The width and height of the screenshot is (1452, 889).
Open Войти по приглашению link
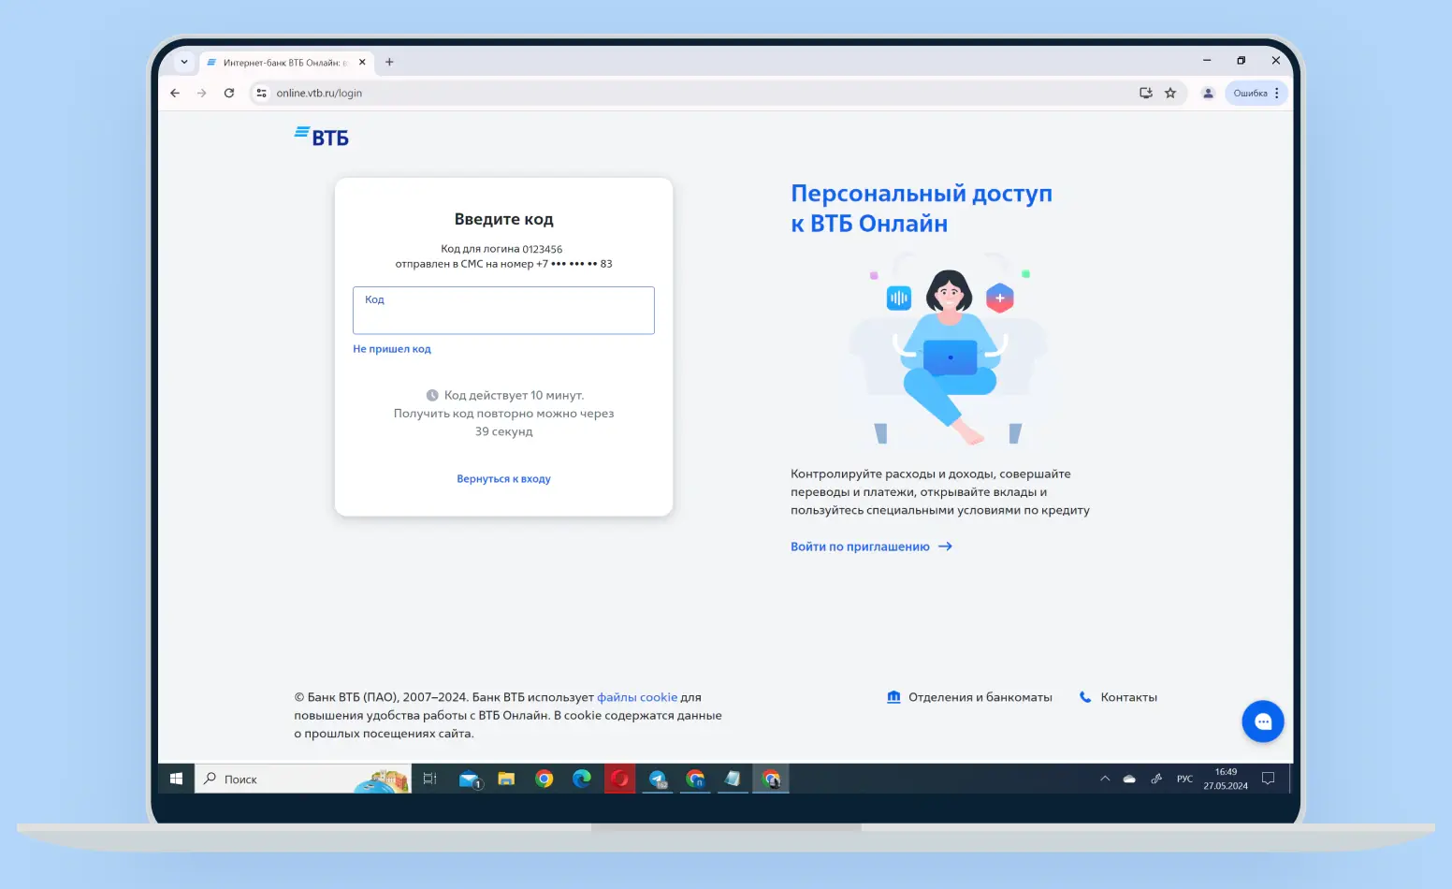(871, 547)
